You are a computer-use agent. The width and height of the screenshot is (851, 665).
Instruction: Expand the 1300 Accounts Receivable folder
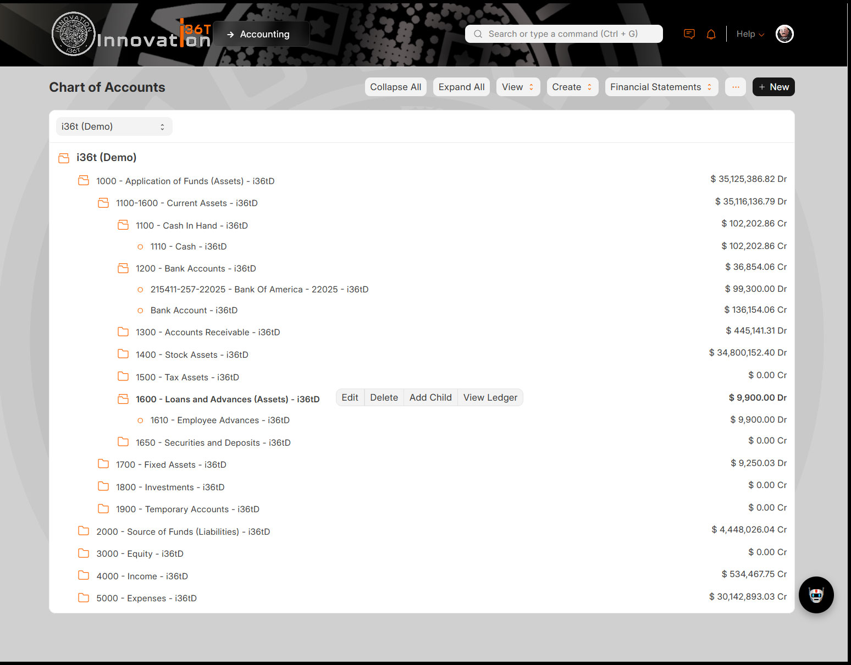123,332
